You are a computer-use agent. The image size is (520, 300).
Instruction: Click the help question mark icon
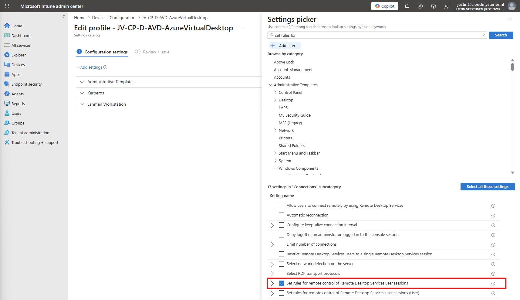[x=434, y=6]
